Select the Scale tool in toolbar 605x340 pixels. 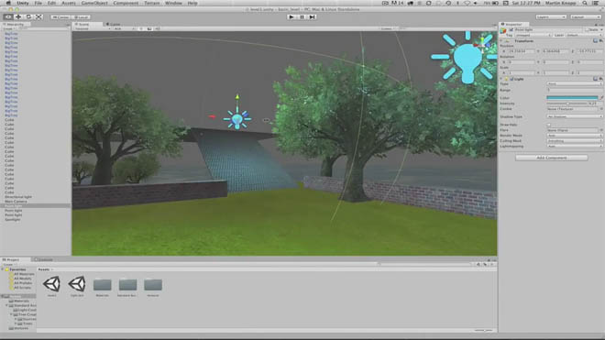[38, 17]
